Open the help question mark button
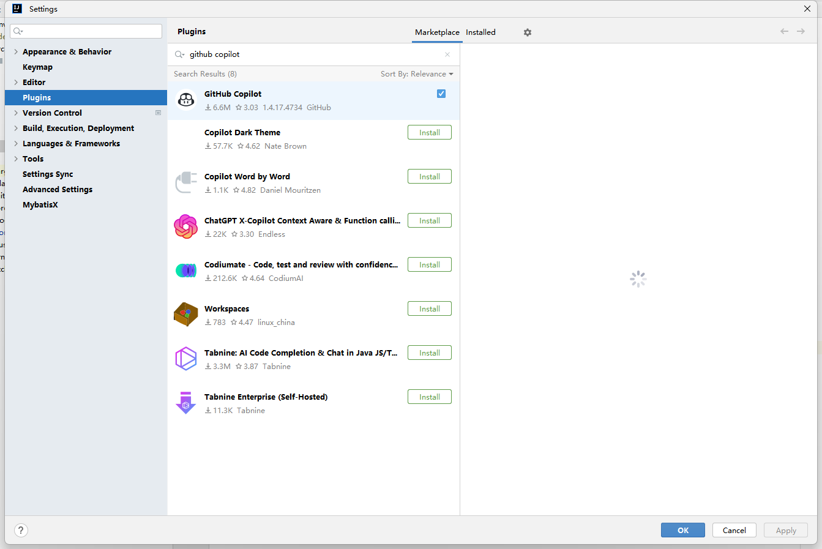Image resolution: width=822 pixels, height=549 pixels. tap(21, 531)
